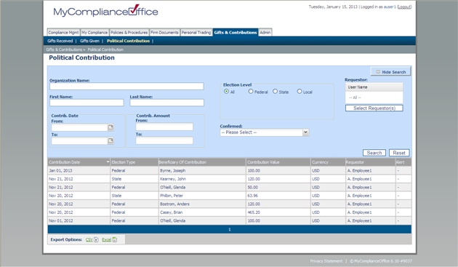
Task: Sort by Contribution Date column arrow
Action: click(108, 162)
